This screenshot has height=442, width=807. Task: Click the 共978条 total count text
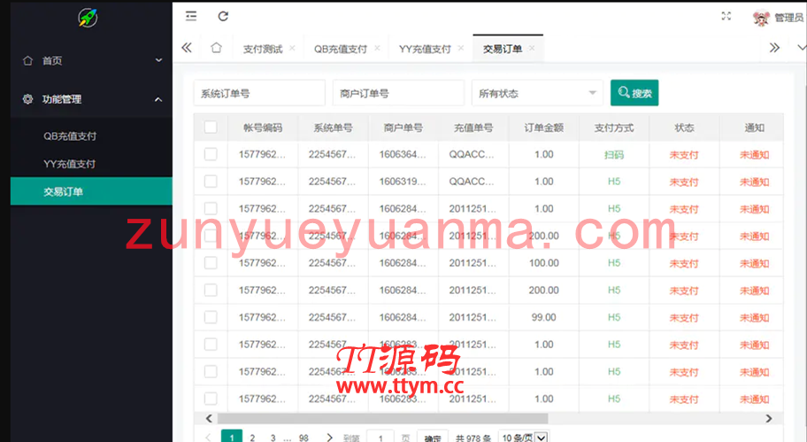click(x=473, y=438)
